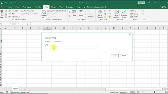Click Page Break Preview icon

pos(143,92)
